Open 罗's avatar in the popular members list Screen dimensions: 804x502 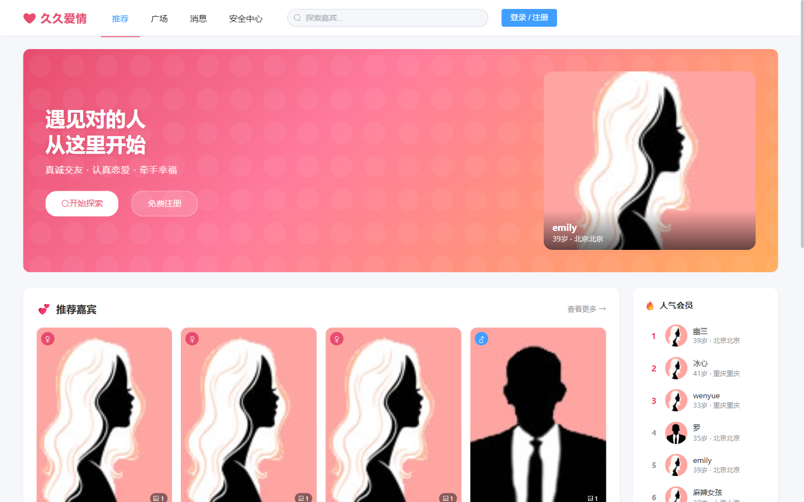pyautogui.click(x=676, y=433)
